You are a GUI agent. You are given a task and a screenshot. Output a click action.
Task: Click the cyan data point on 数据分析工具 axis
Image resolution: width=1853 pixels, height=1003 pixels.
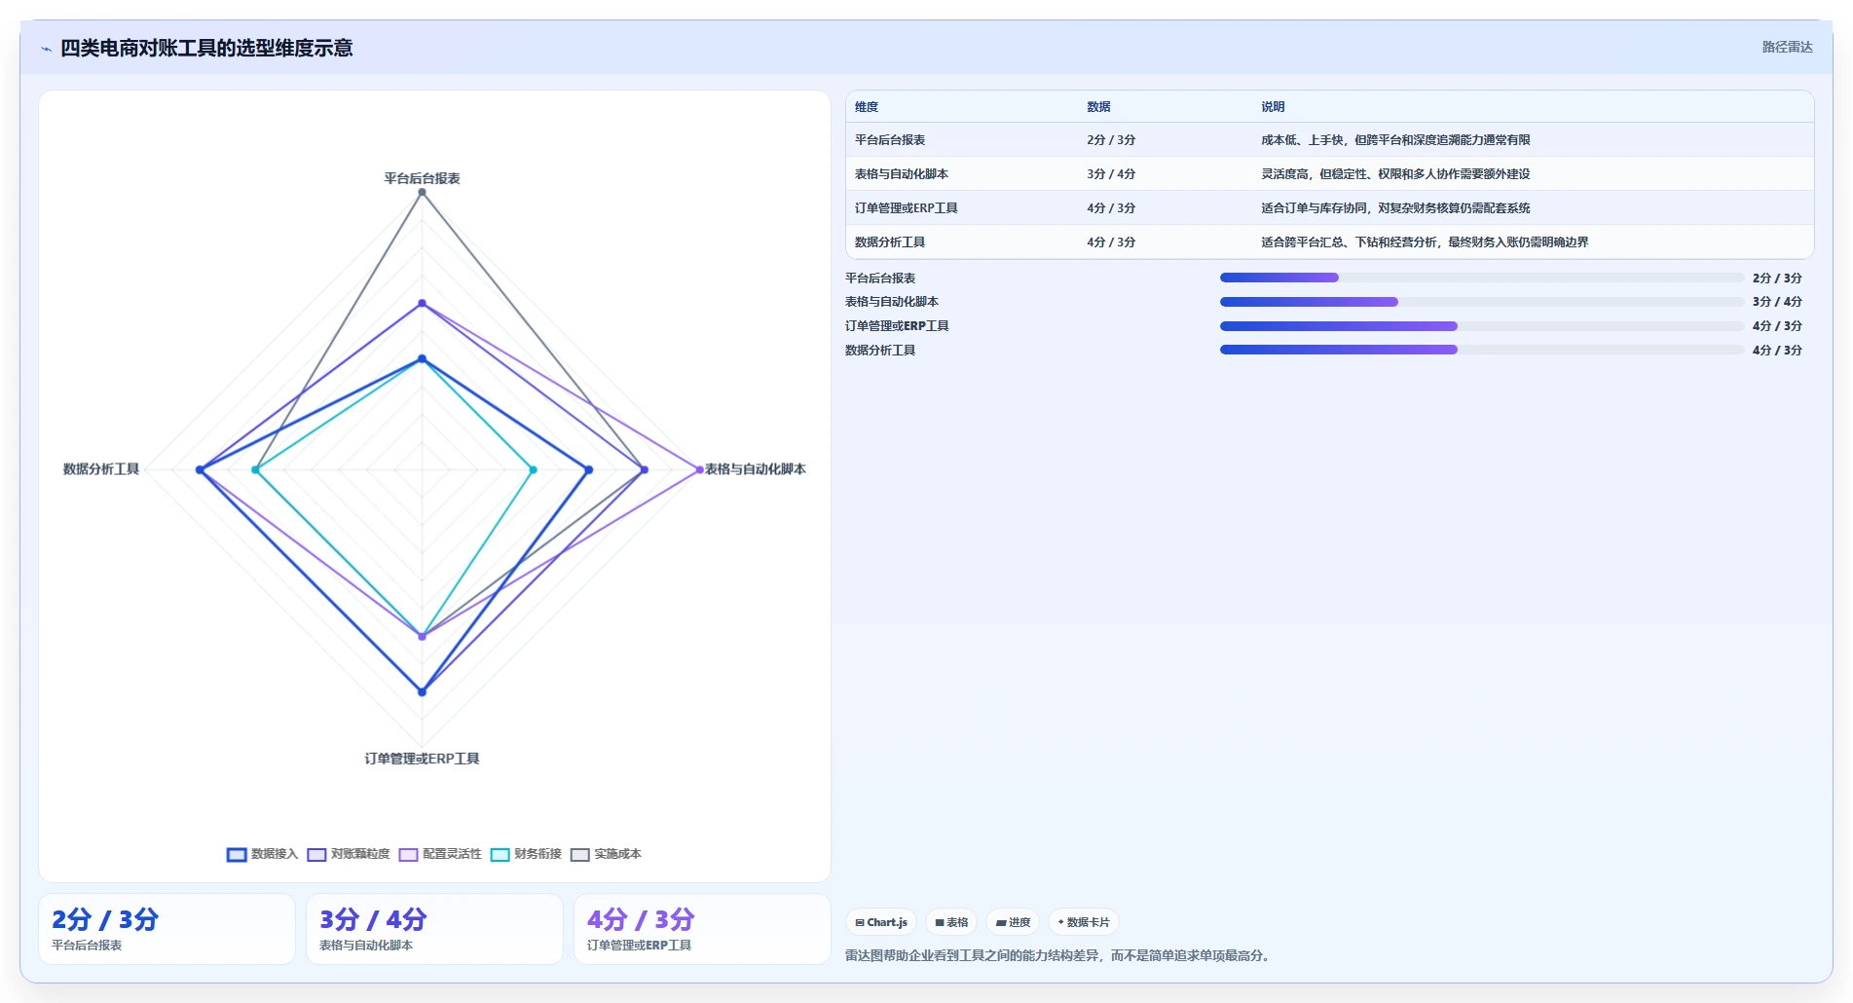255,470
